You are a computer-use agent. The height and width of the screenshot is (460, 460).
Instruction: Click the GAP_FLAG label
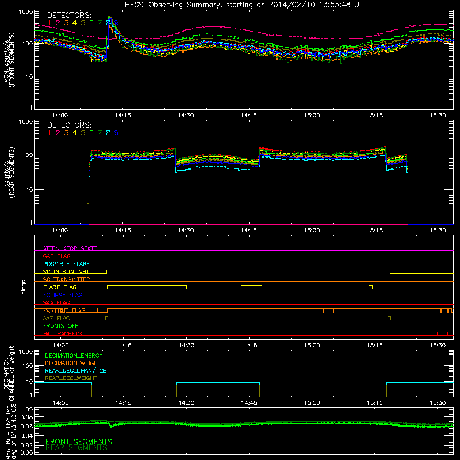click(56, 256)
